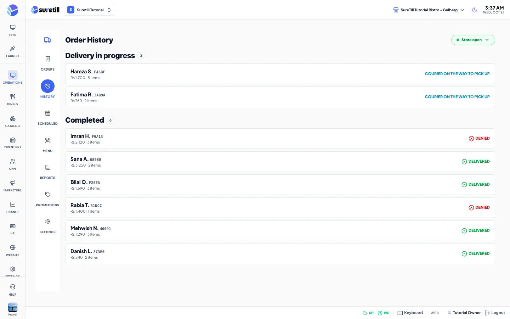Click the WS connection indicator
The image size is (510, 319).
click(384, 313)
